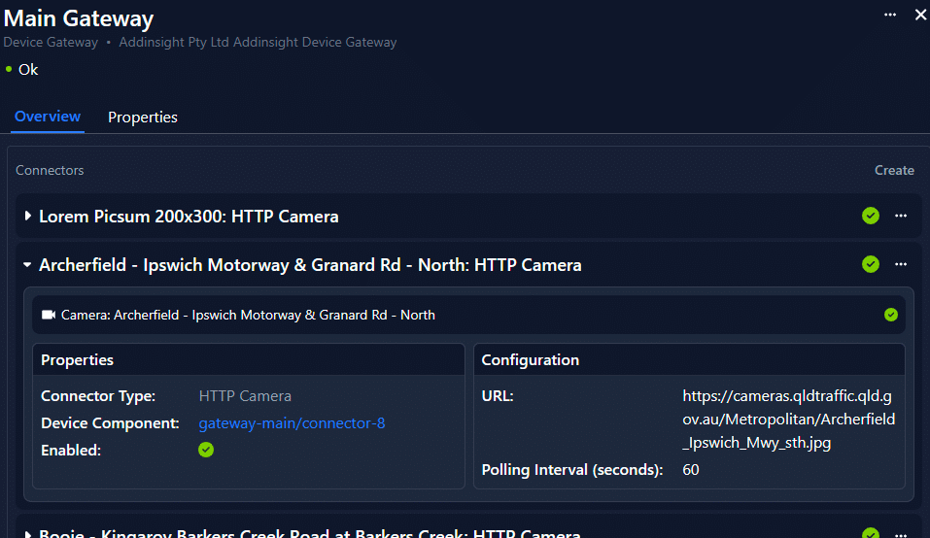Click the polling interval value 60
Screen dimensions: 930x538
click(x=691, y=470)
